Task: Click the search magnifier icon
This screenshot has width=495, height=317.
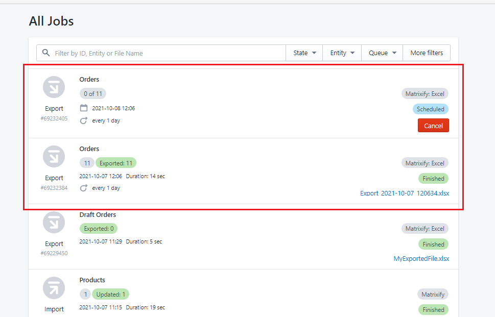Action: 46,53
